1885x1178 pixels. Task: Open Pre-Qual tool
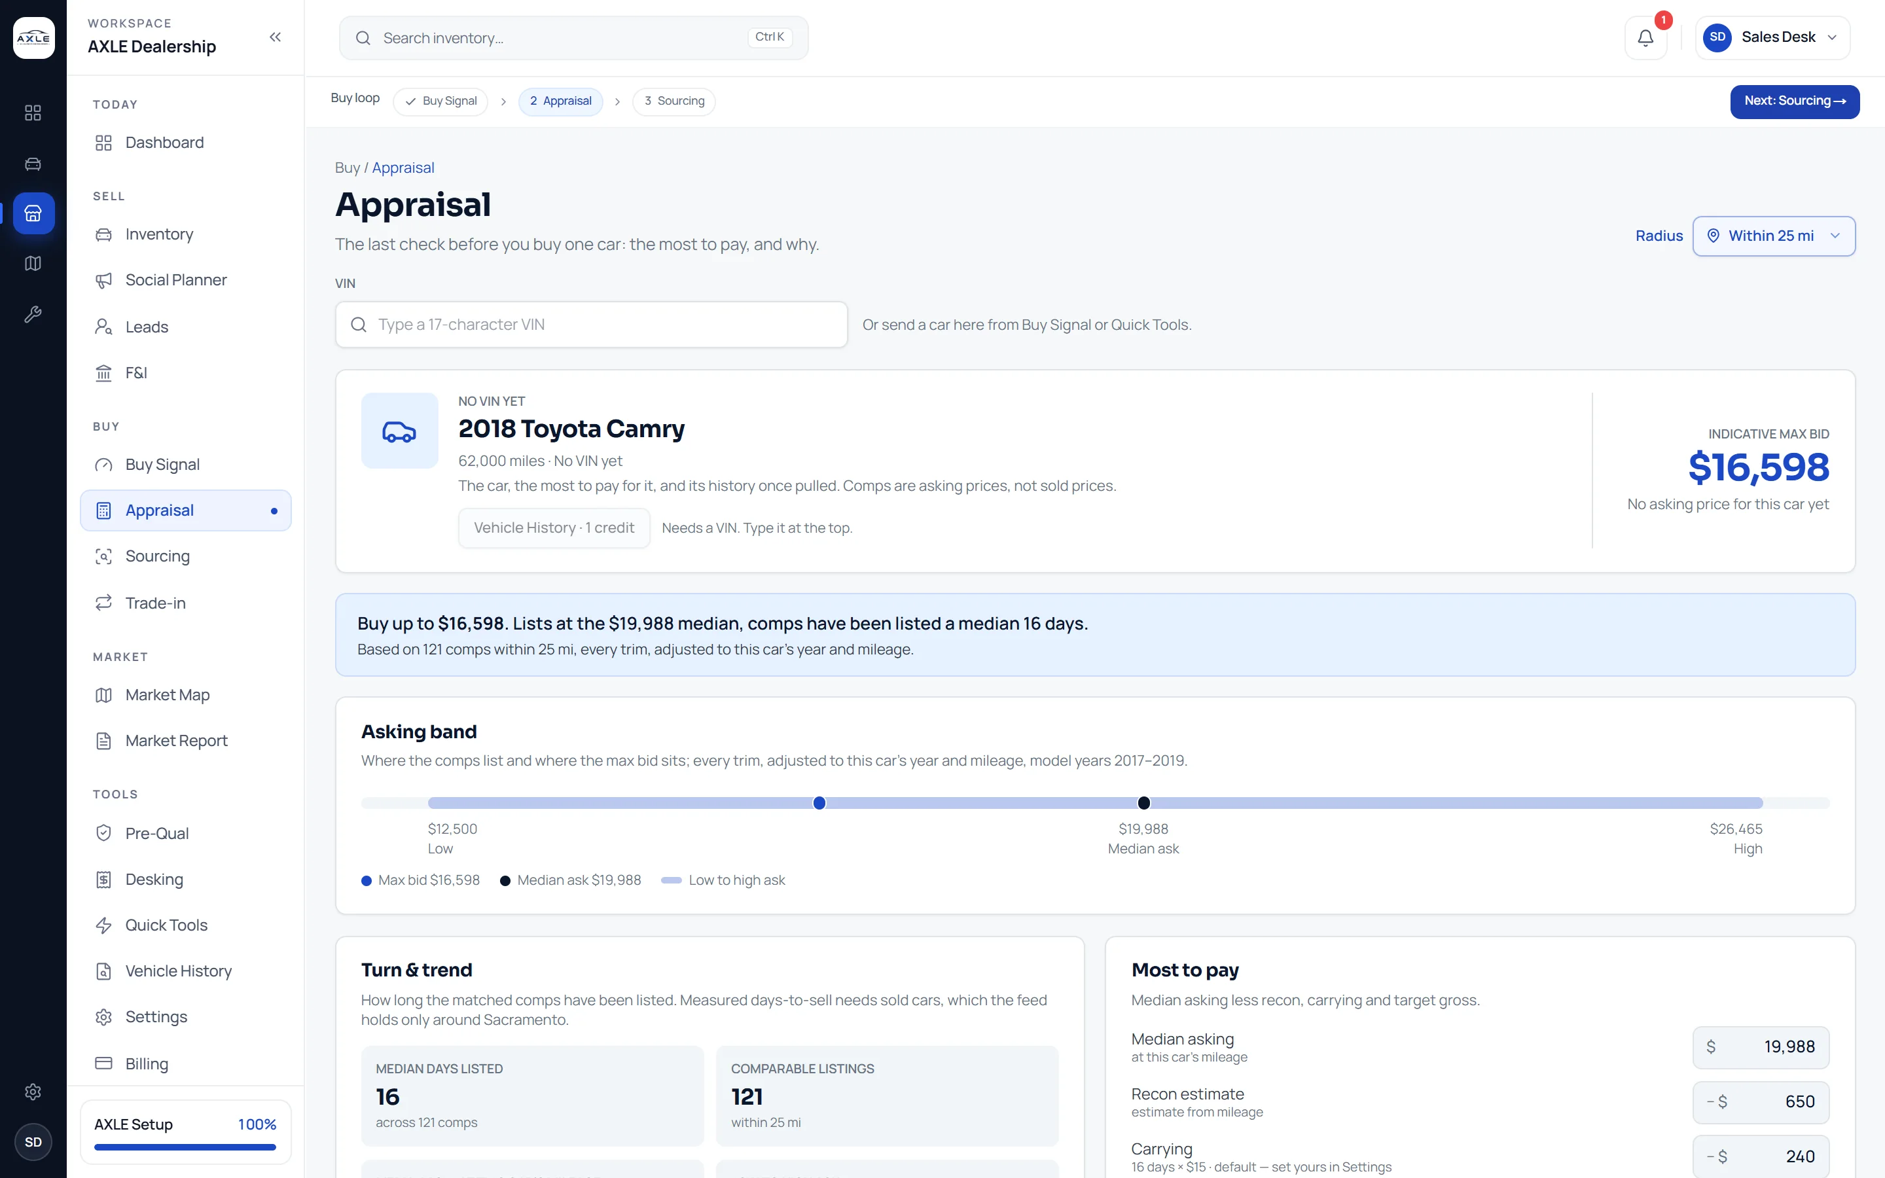click(x=185, y=834)
